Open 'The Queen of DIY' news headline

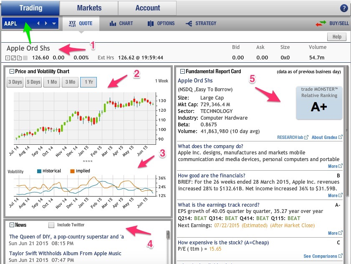(x=66, y=237)
